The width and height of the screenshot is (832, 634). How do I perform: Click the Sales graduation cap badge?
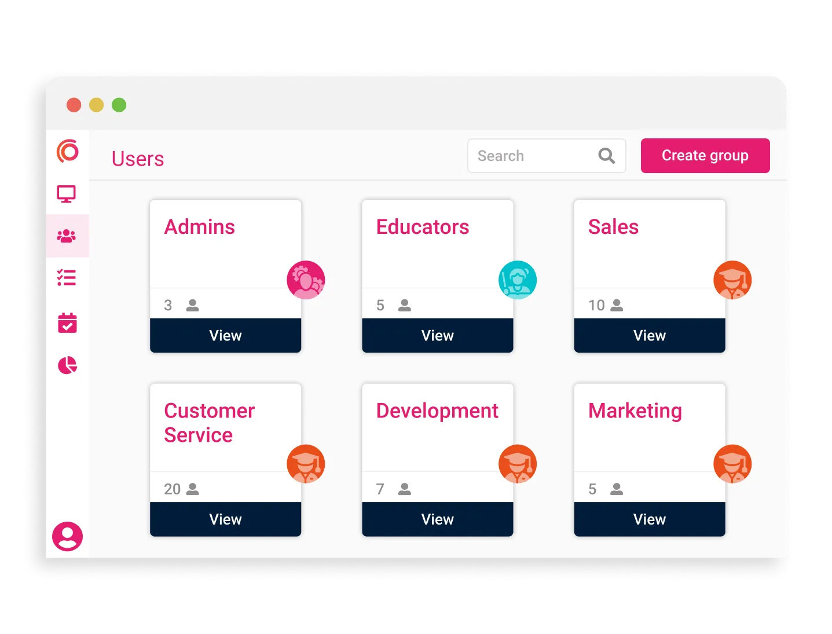point(732,280)
